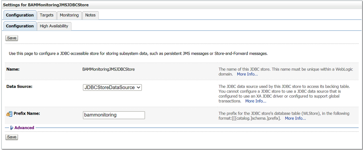Expand the Advanced section triangle
Screen dimensions: 363x150
click(x=12, y=128)
